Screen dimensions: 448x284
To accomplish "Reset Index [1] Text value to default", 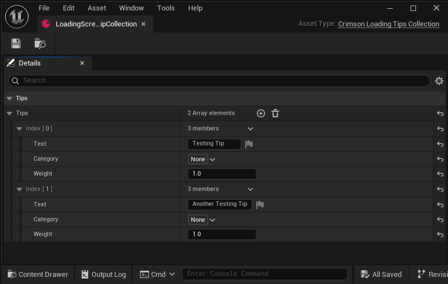I will pos(440,205).
